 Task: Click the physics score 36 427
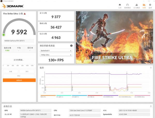56,27
